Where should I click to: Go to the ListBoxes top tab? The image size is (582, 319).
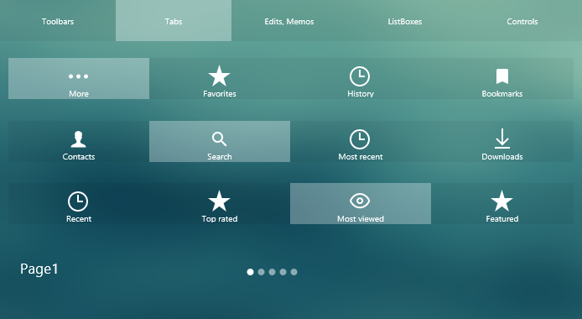click(x=405, y=20)
